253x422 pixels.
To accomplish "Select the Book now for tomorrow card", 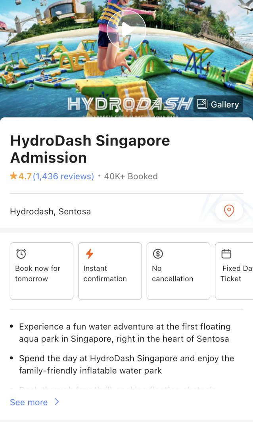I will click(x=41, y=270).
